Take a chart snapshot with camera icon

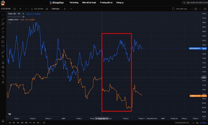[x=205, y=9]
